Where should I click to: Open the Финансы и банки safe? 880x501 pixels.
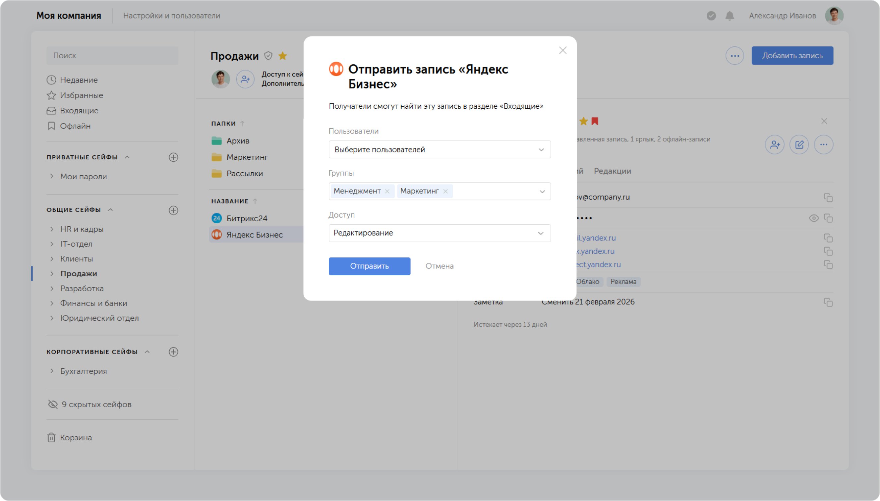tap(93, 303)
